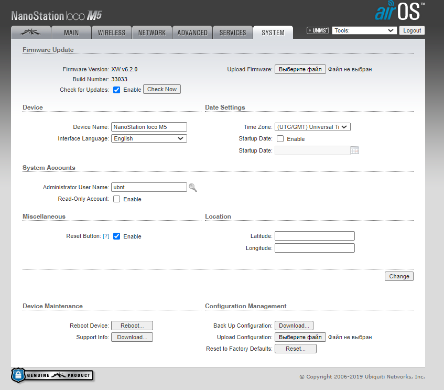The height and width of the screenshot is (390, 444).
Task: Click the Latitude input field
Action: [315, 236]
